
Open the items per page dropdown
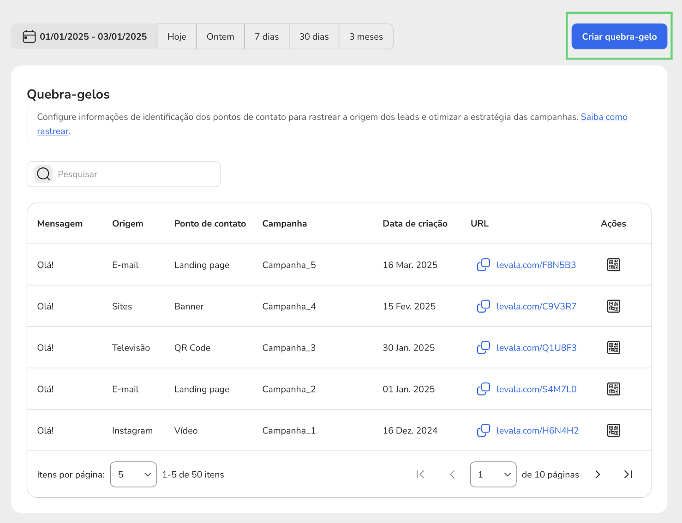(x=133, y=474)
